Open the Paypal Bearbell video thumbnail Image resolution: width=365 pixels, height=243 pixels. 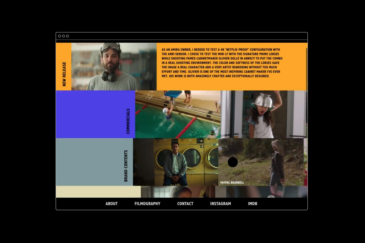click(x=261, y=162)
